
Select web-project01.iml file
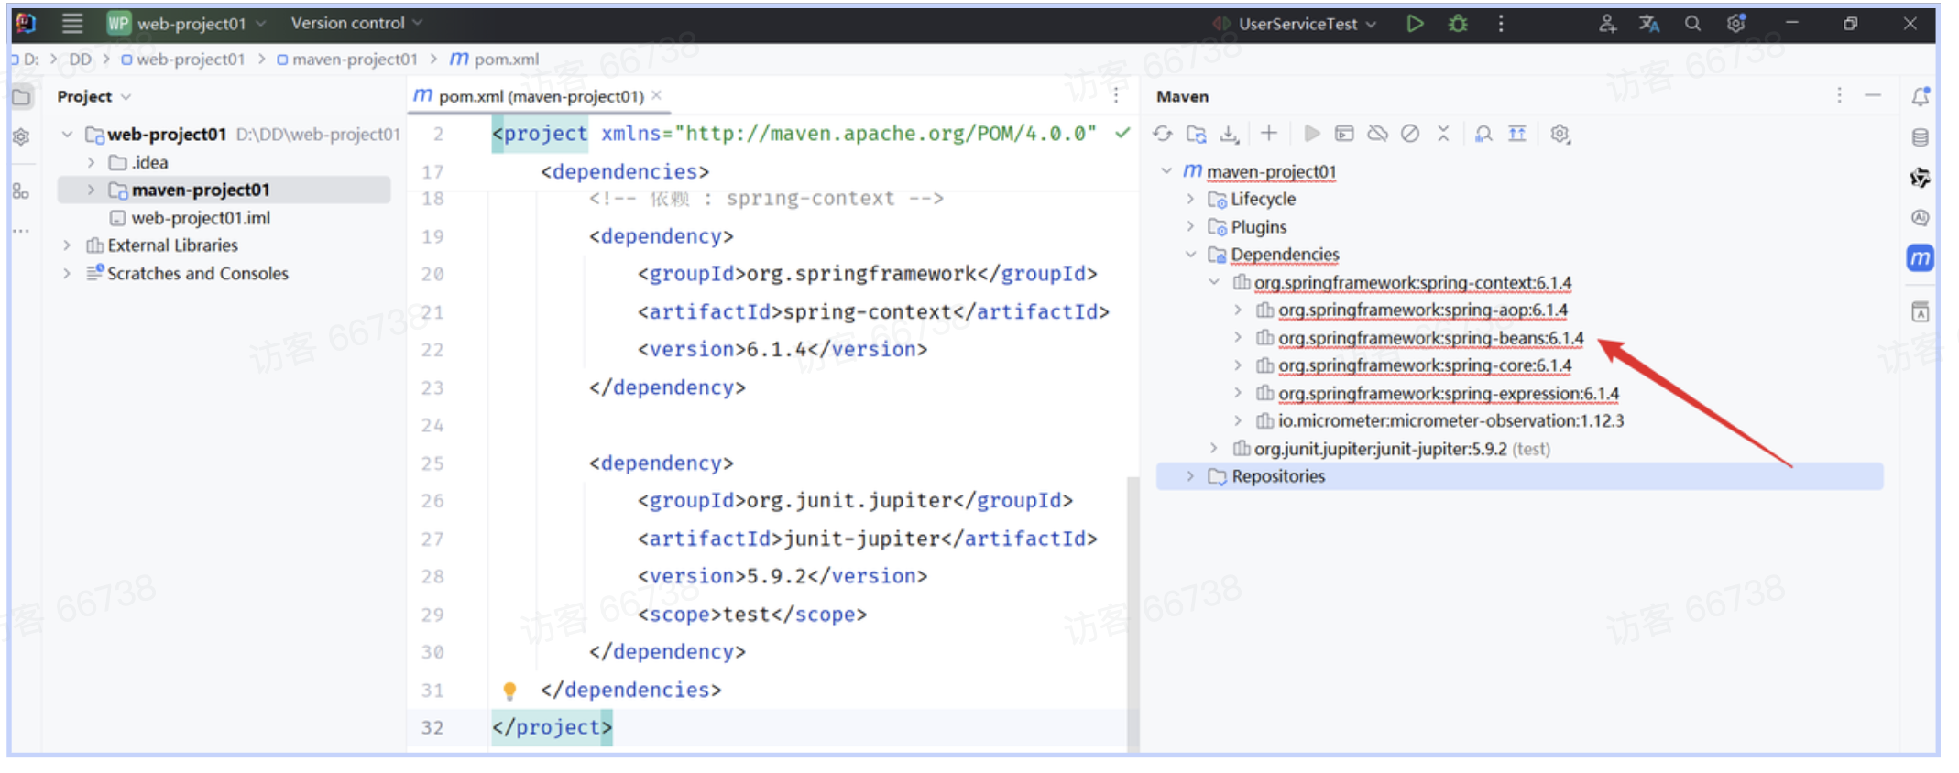(x=200, y=218)
